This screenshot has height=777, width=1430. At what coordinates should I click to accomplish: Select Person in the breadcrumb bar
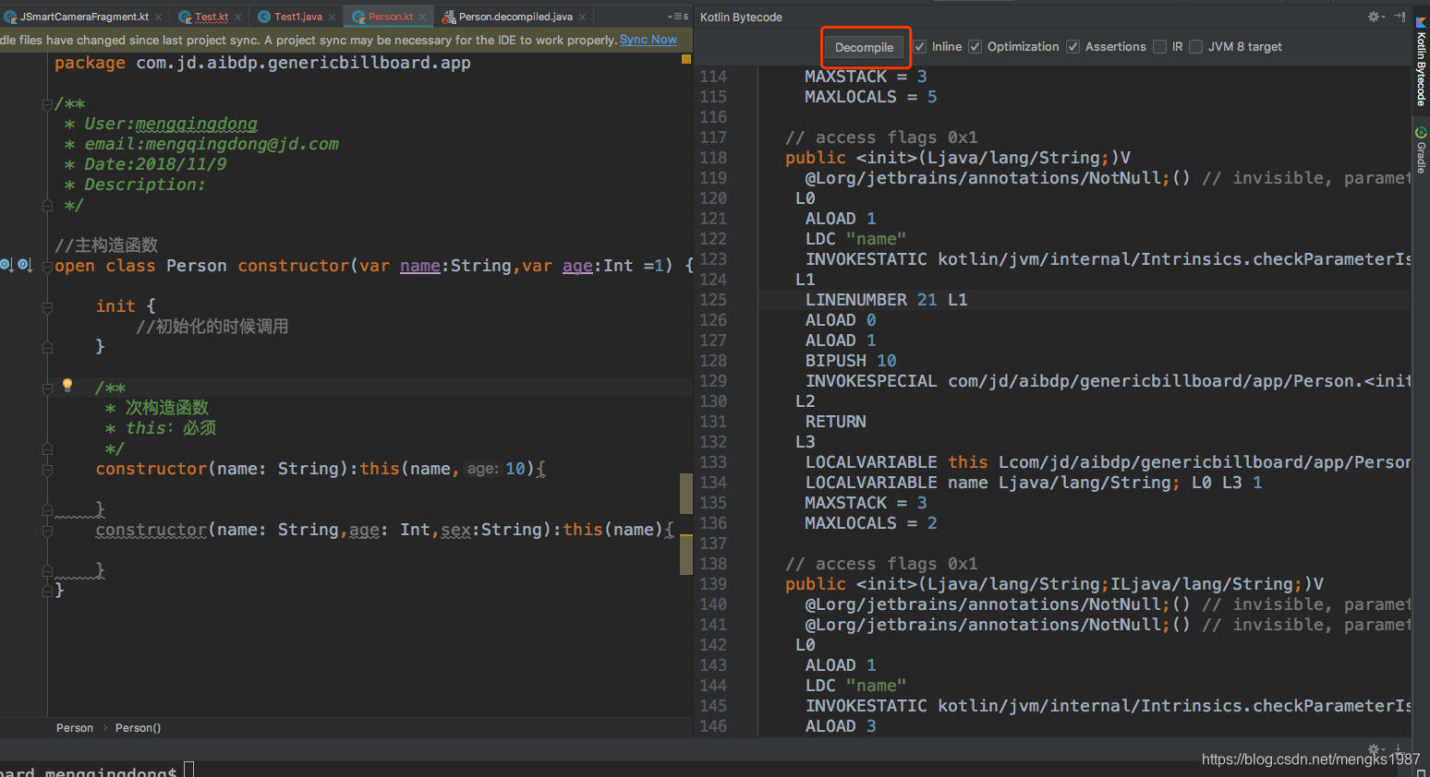point(75,728)
